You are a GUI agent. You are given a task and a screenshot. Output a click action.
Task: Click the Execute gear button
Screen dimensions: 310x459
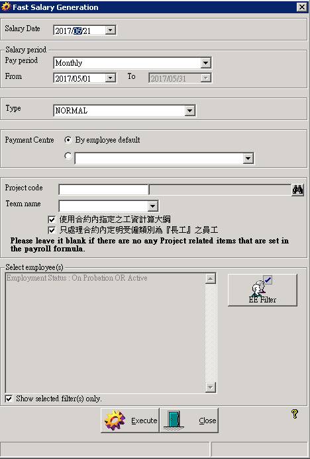tap(130, 421)
